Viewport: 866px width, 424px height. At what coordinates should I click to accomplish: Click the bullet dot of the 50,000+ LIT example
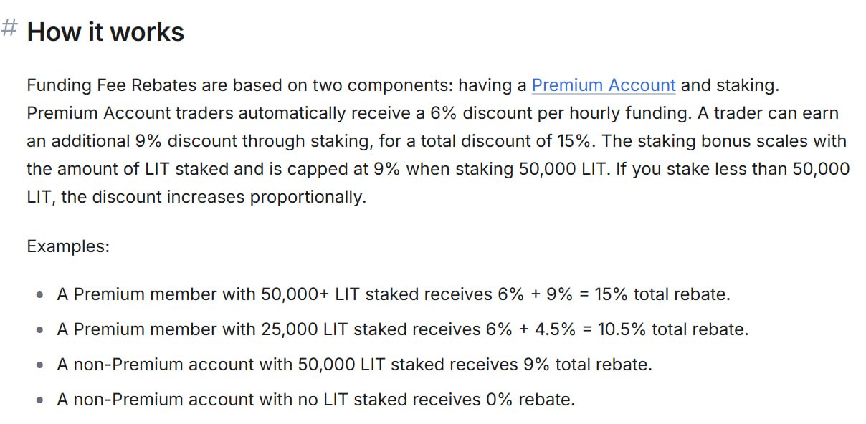[40, 294]
